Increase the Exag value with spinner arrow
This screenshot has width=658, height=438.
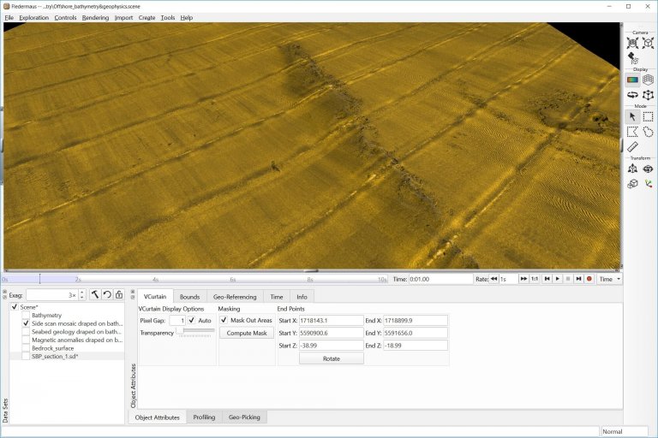81,292
